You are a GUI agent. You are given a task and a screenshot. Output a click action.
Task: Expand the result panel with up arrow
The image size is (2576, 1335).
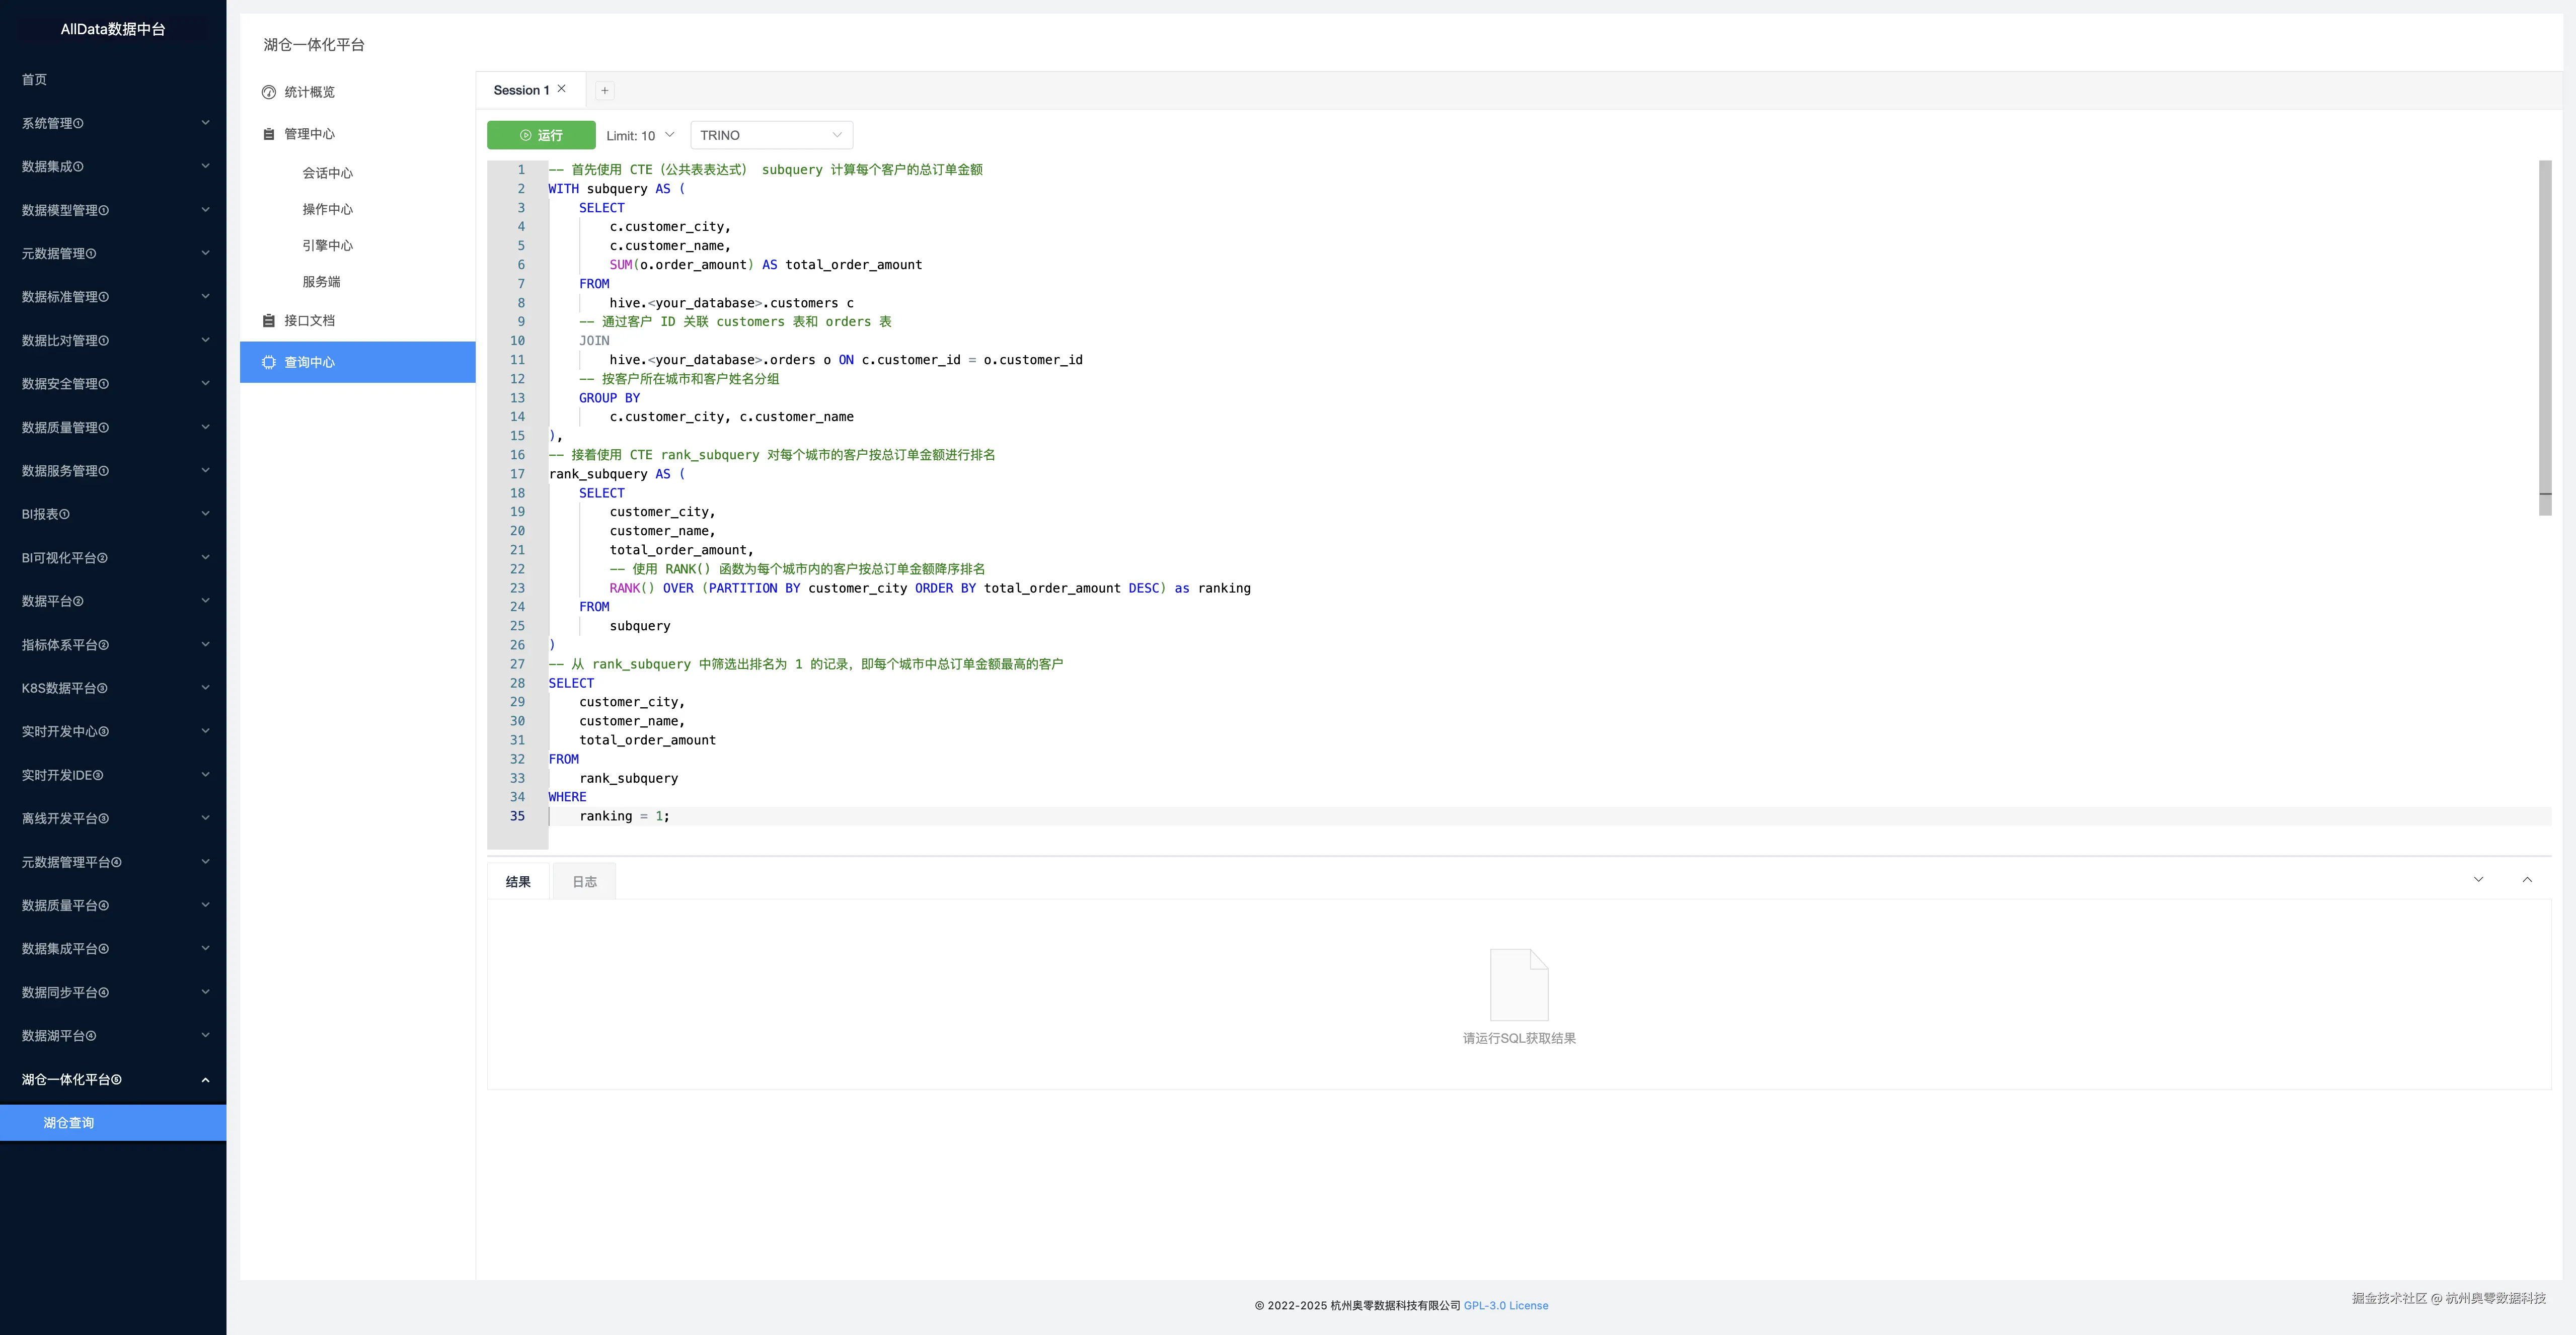2527,879
